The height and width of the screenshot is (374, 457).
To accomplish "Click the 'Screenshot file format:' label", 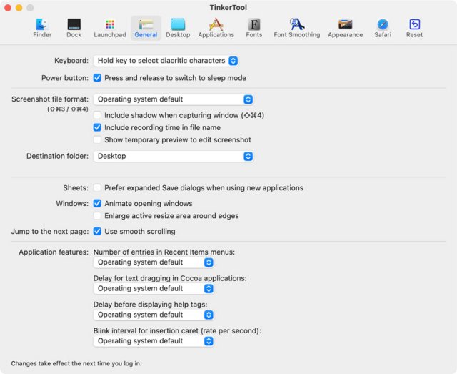I will click(x=50, y=99).
